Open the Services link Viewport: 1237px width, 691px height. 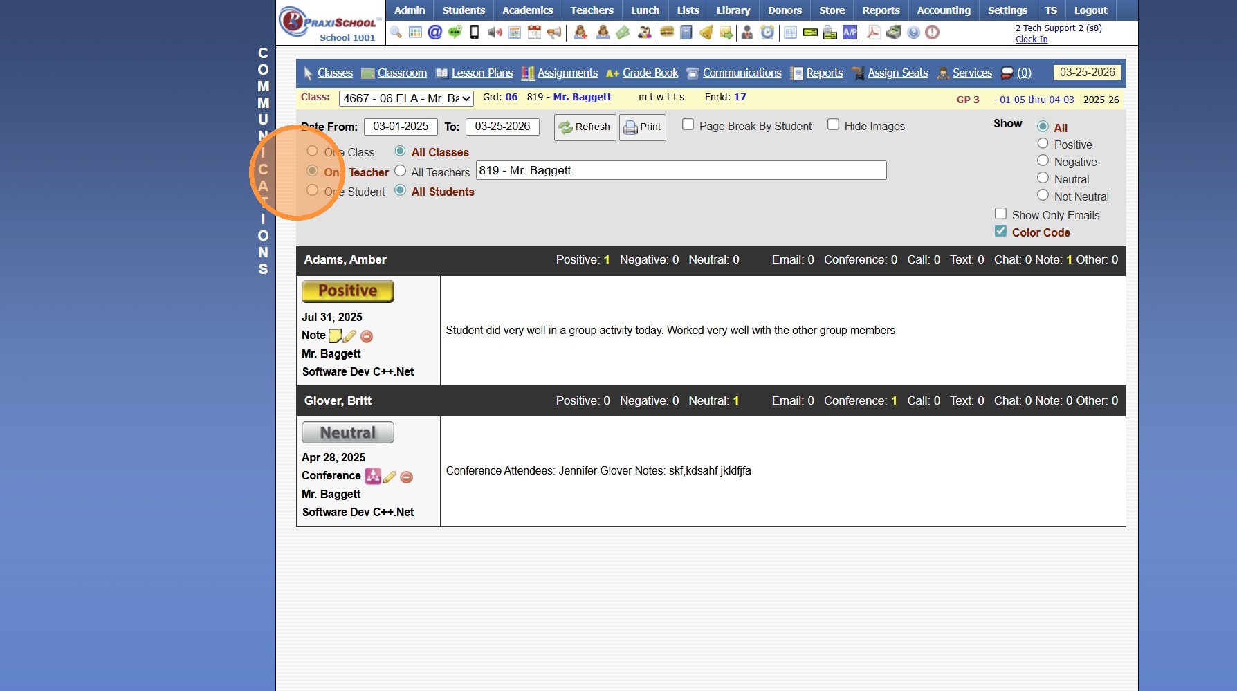click(972, 73)
